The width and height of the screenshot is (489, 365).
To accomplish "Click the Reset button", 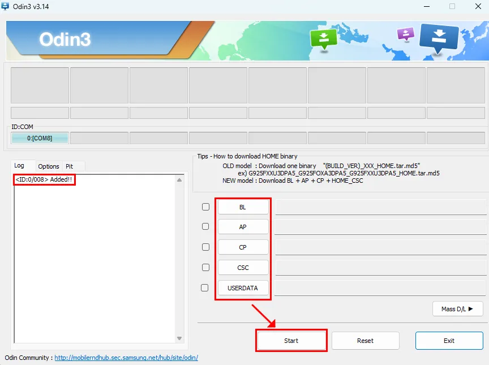I will click(365, 341).
